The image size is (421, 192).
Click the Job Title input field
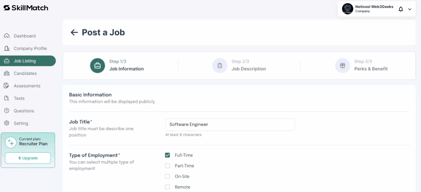[230, 125]
